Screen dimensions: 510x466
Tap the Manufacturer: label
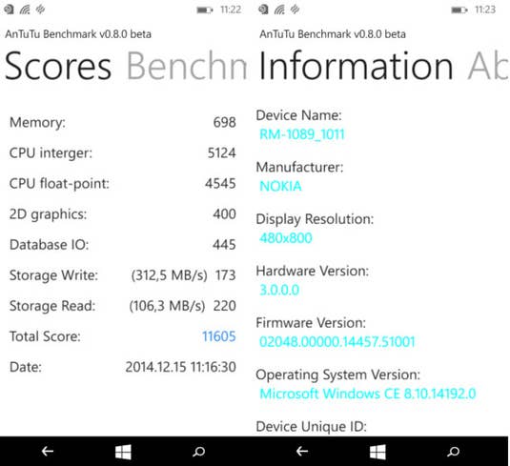(300, 167)
